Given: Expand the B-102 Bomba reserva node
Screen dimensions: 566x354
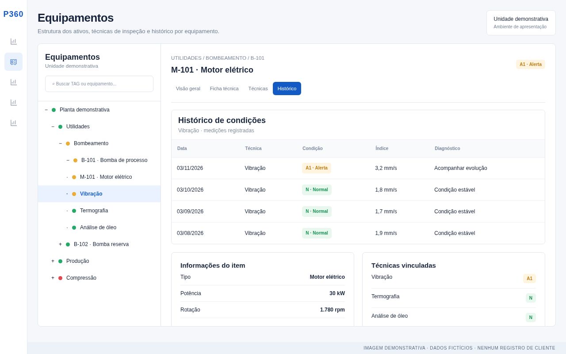Looking at the screenshot, I should pos(61,244).
